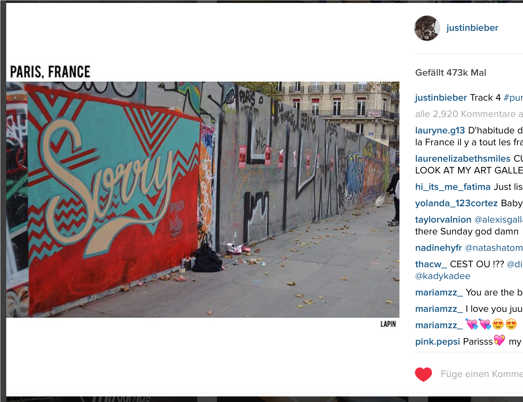This screenshot has height=402, width=523.
Task: Open the #pur hashtag in caption
Action: 513,98
